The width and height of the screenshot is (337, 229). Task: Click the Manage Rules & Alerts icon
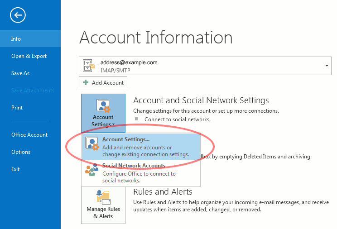103,197
